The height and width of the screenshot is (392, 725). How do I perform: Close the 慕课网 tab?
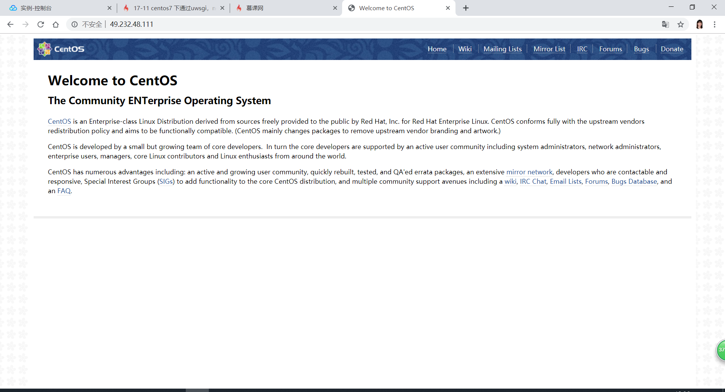[335, 8]
